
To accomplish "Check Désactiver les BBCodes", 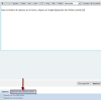I will click(x=2, y=95).
